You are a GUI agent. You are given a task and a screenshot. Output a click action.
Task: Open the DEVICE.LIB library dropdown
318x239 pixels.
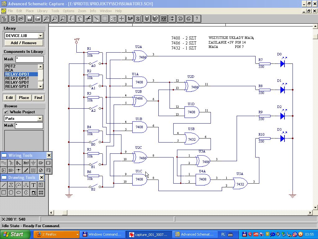coord(41,36)
